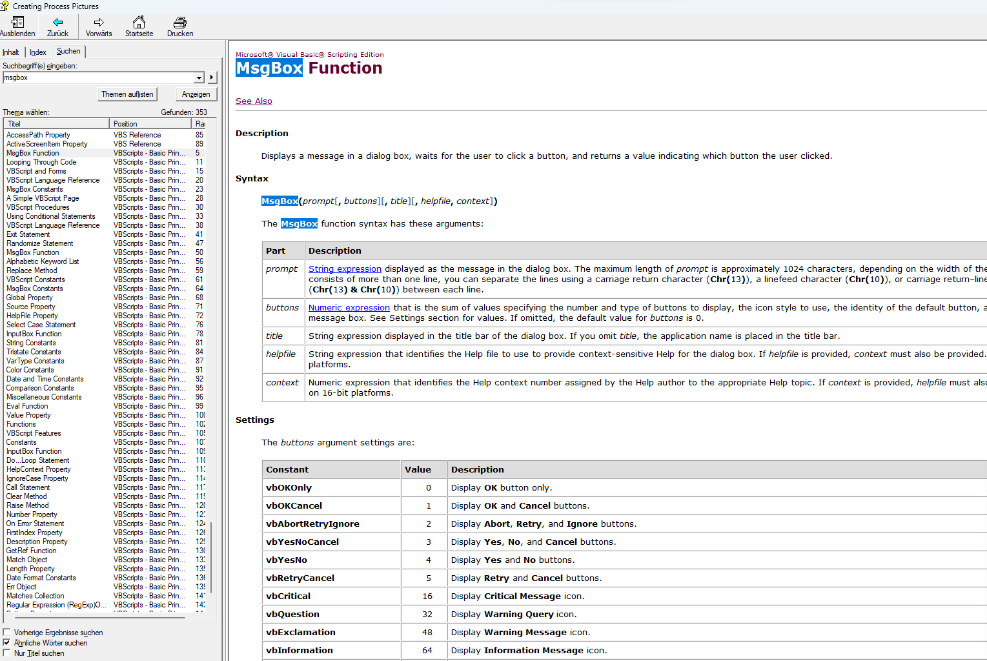Switch to the Index tab
The image size is (987, 661).
coord(38,52)
